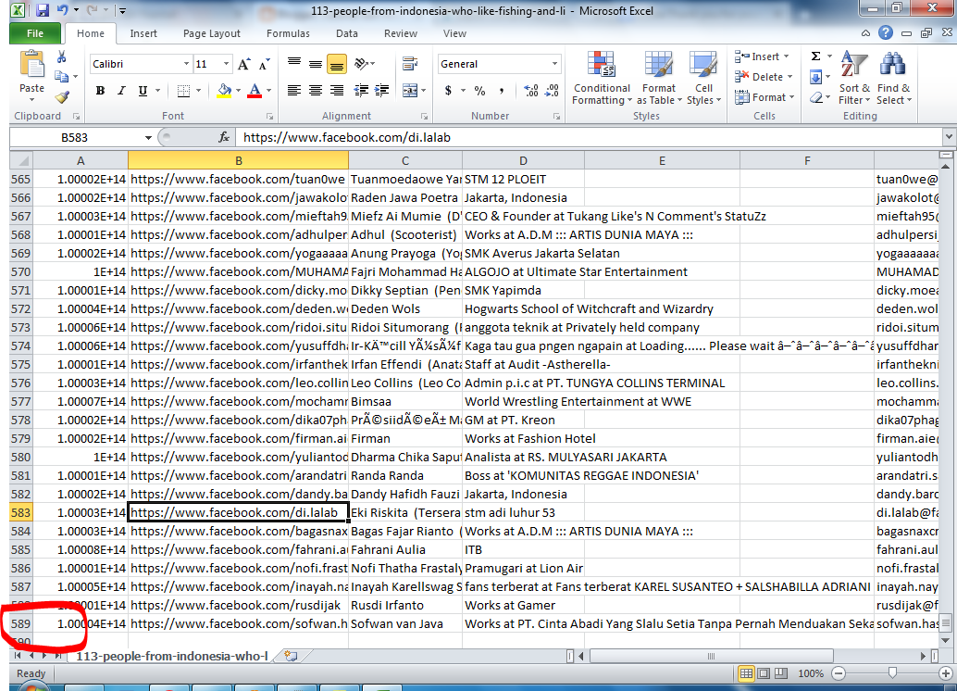Click Format cells button
Viewport: 957px width, 691px height.
tap(764, 97)
